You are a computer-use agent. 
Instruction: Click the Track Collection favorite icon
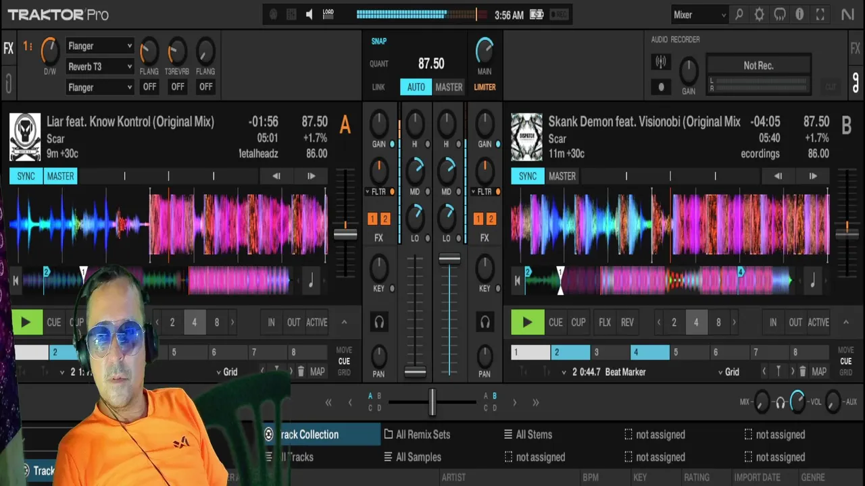(268, 435)
